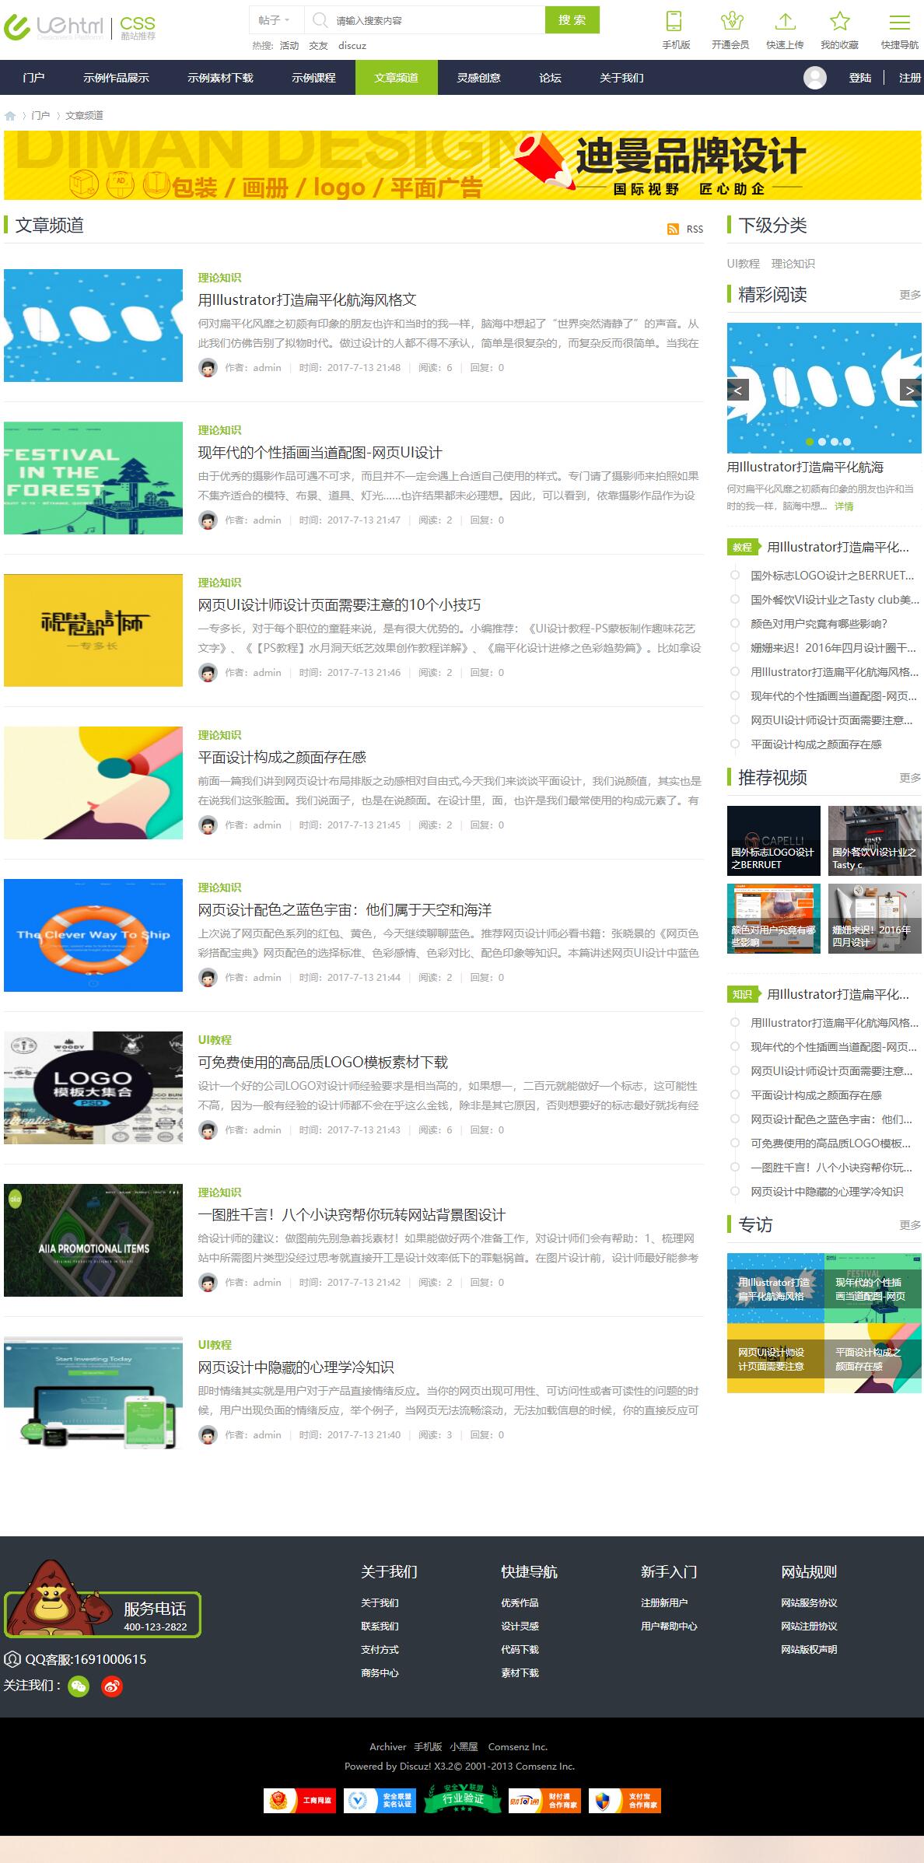Open the quick navigation (快捷导航) hamburger icon
The height and width of the screenshot is (1863, 924).
click(899, 22)
